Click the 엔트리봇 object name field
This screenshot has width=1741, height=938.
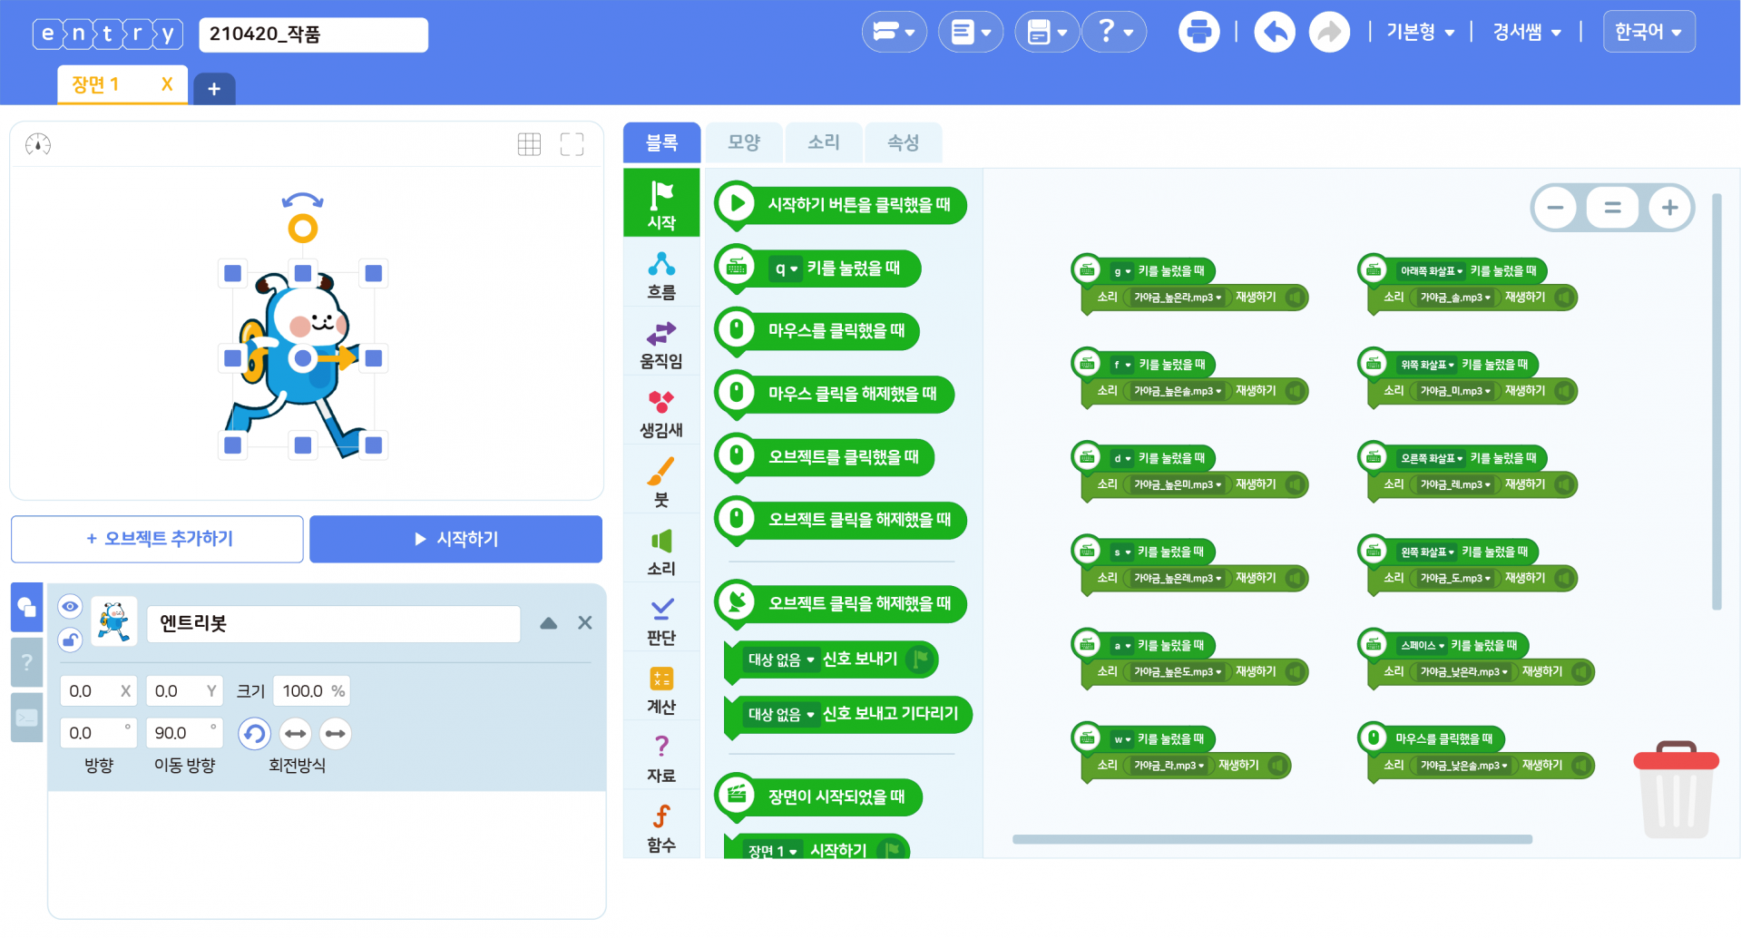click(x=334, y=623)
